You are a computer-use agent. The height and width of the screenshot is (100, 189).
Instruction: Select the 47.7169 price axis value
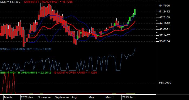(x=164, y=18)
